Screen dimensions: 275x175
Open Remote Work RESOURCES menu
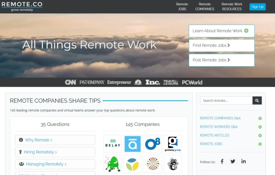[232, 6]
